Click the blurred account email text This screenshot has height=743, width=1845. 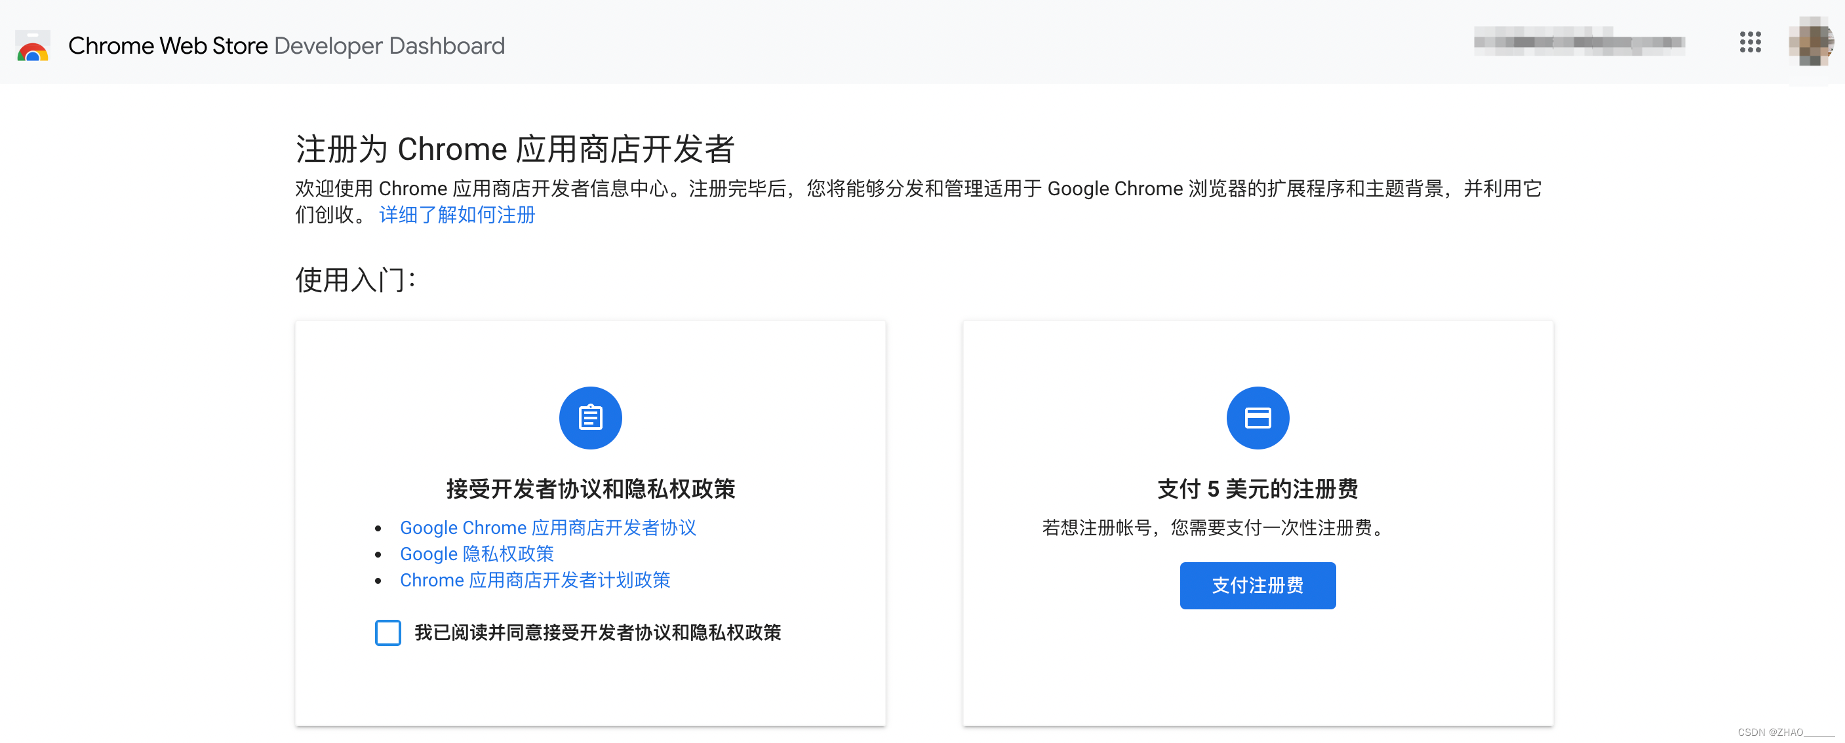pos(1579,42)
